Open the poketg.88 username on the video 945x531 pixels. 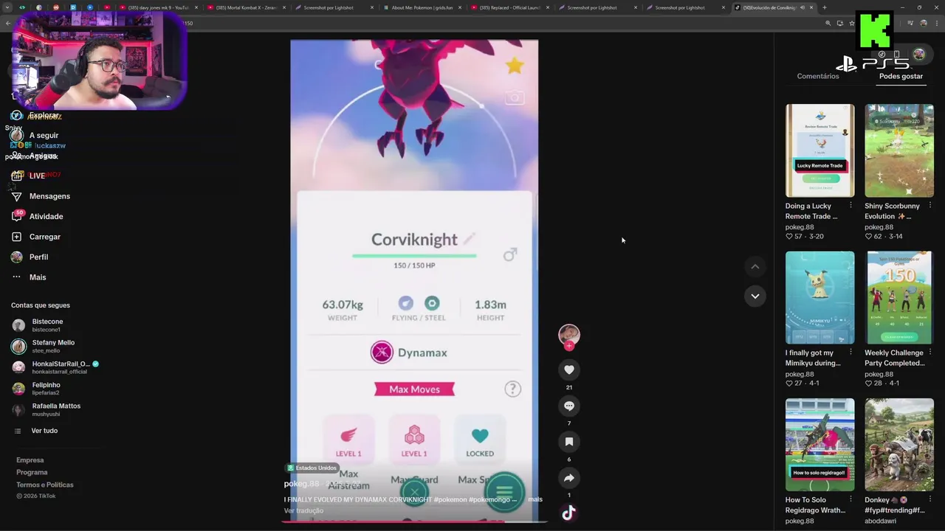[x=301, y=484]
